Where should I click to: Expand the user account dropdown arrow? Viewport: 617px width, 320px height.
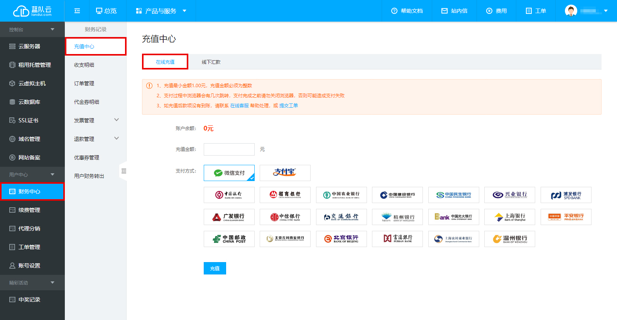pyautogui.click(x=606, y=11)
